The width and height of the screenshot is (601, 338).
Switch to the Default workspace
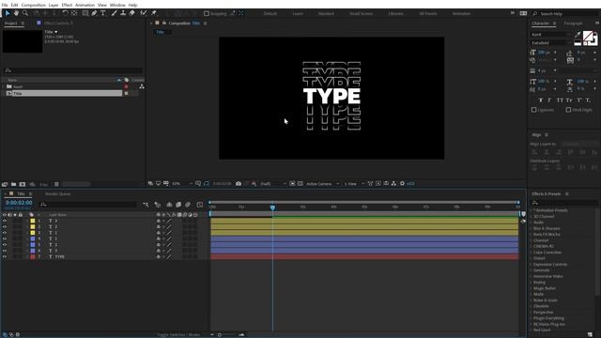pos(270,13)
